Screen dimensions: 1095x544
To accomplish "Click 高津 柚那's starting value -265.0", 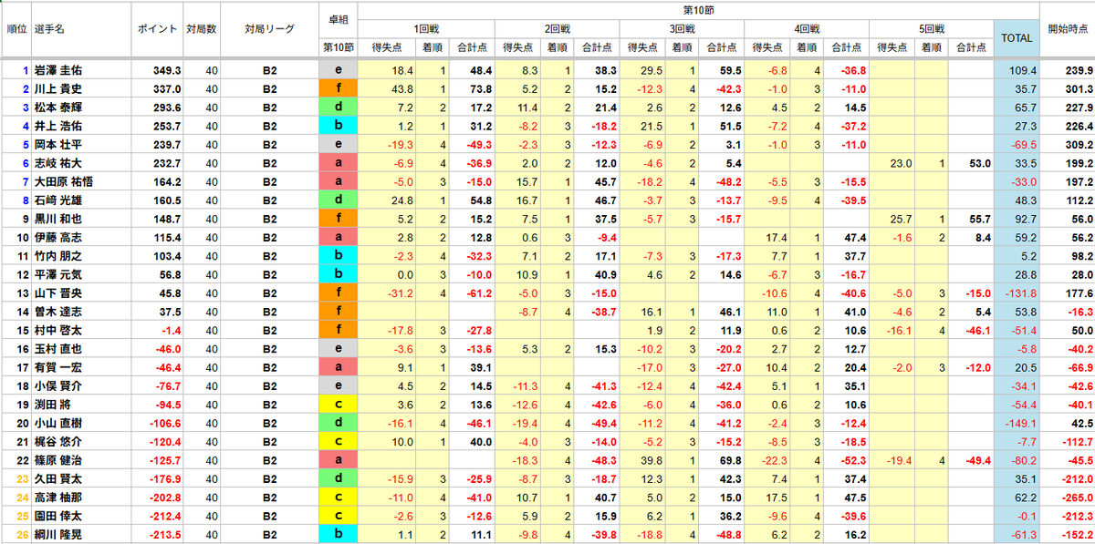I will tap(1077, 498).
